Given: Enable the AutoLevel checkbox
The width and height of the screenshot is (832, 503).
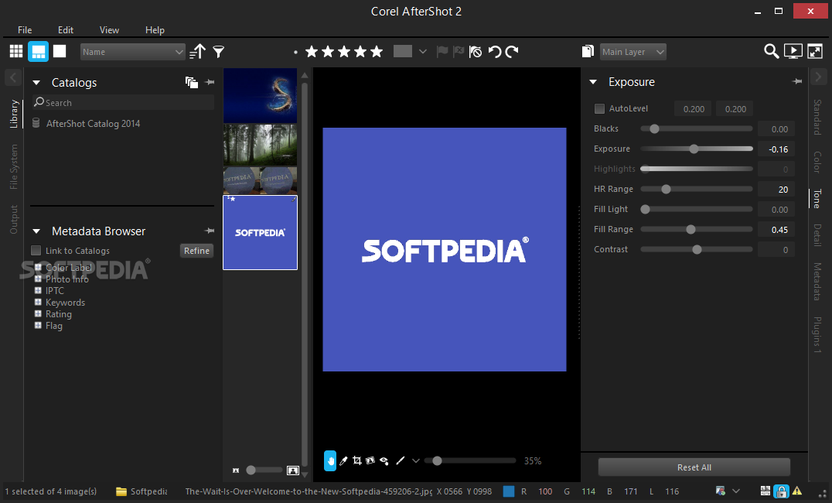Looking at the screenshot, I should click(599, 108).
